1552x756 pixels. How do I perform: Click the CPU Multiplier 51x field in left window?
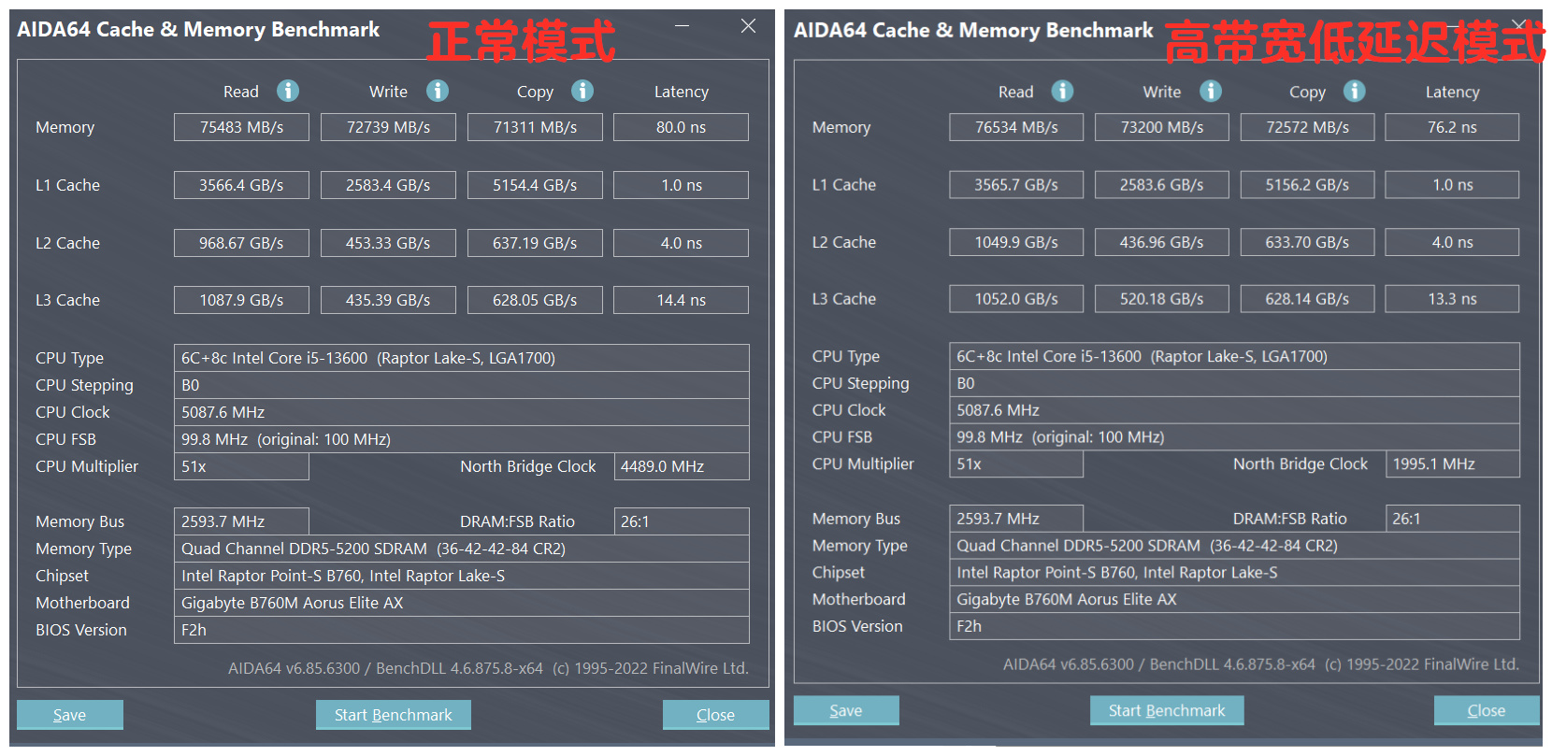pos(241,466)
